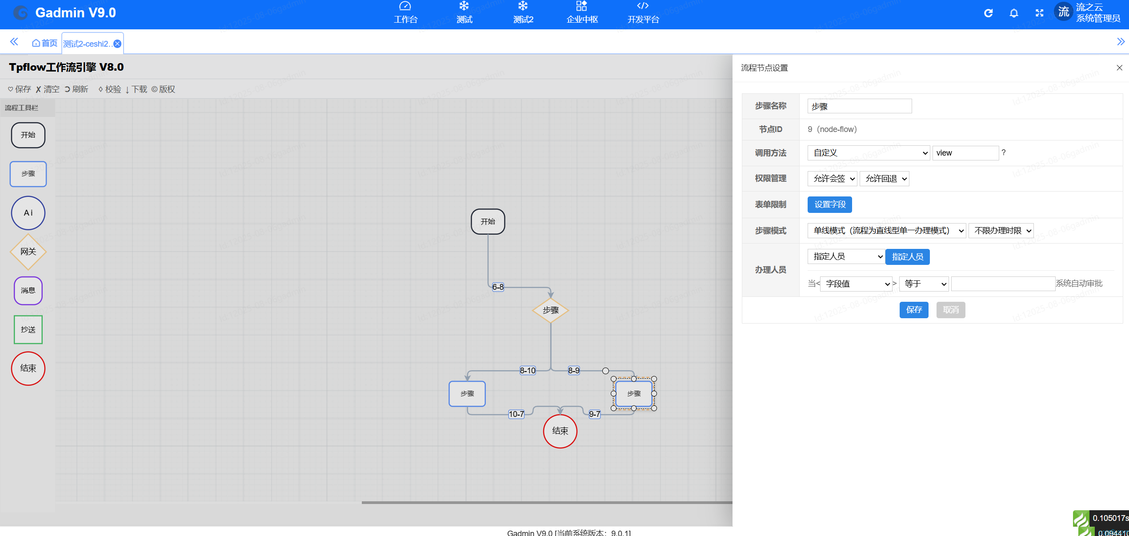Select the 开始 node in flow toolbar

click(x=28, y=135)
